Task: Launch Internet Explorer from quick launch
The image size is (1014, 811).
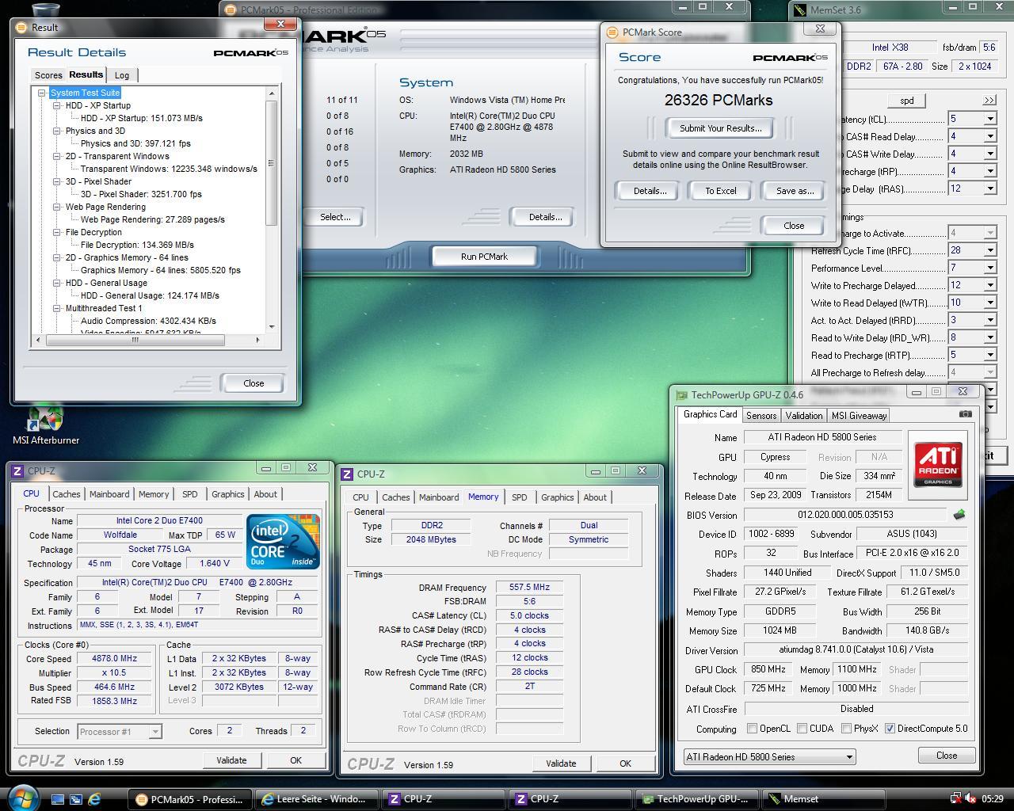Action: (94, 799)
